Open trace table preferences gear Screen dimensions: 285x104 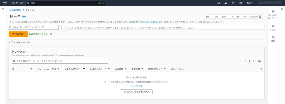coord(259,61)
